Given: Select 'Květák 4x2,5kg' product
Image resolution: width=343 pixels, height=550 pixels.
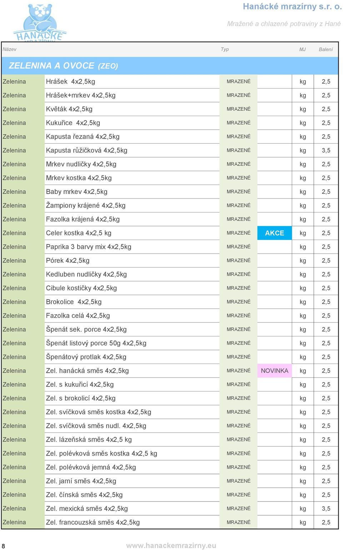Looking at the screenshot, I should coord(69,109).
